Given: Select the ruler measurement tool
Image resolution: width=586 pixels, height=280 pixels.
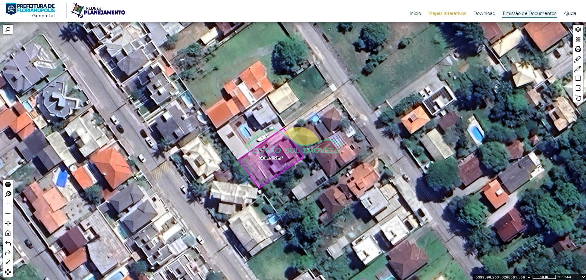Looking at the screenshot, I should tap(578, 59).
